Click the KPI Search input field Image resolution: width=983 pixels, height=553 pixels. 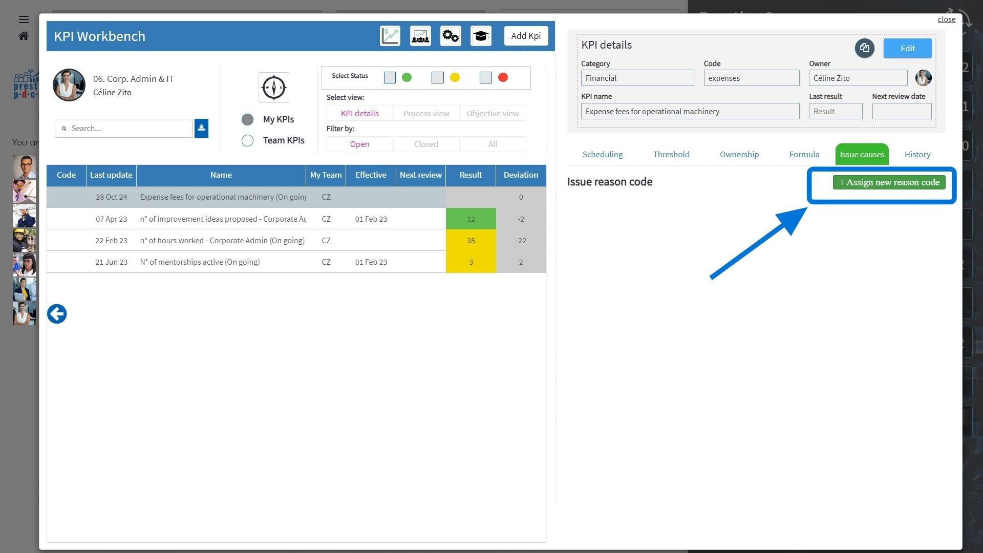pos(123,128)
